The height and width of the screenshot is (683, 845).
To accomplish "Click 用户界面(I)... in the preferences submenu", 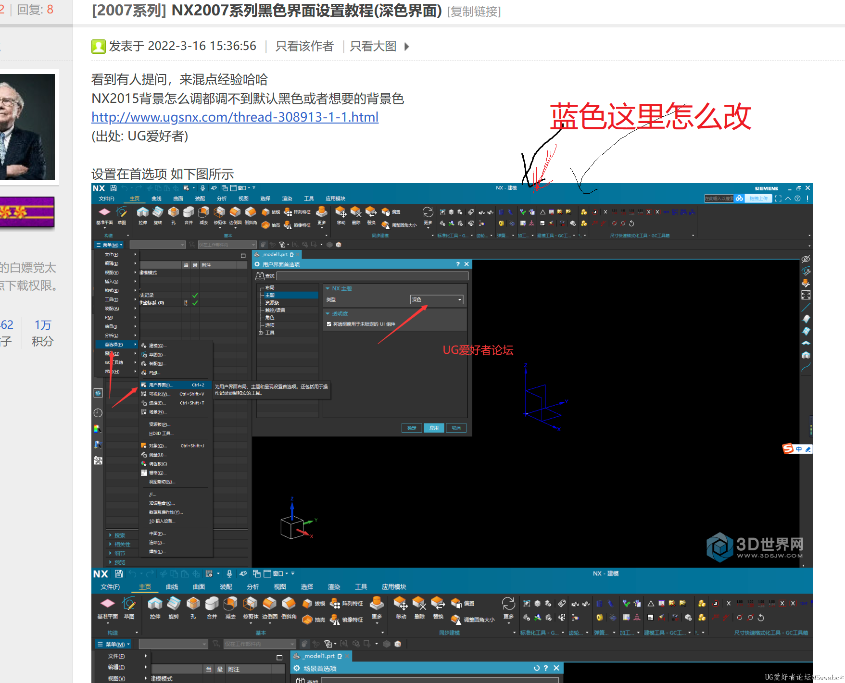I will click(x=175, y=385).
